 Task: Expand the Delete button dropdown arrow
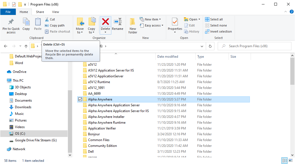(105, 32)
